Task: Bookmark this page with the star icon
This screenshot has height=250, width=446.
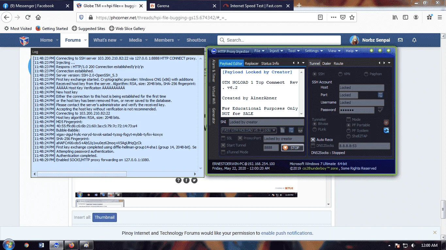Action: click(352, 17)
